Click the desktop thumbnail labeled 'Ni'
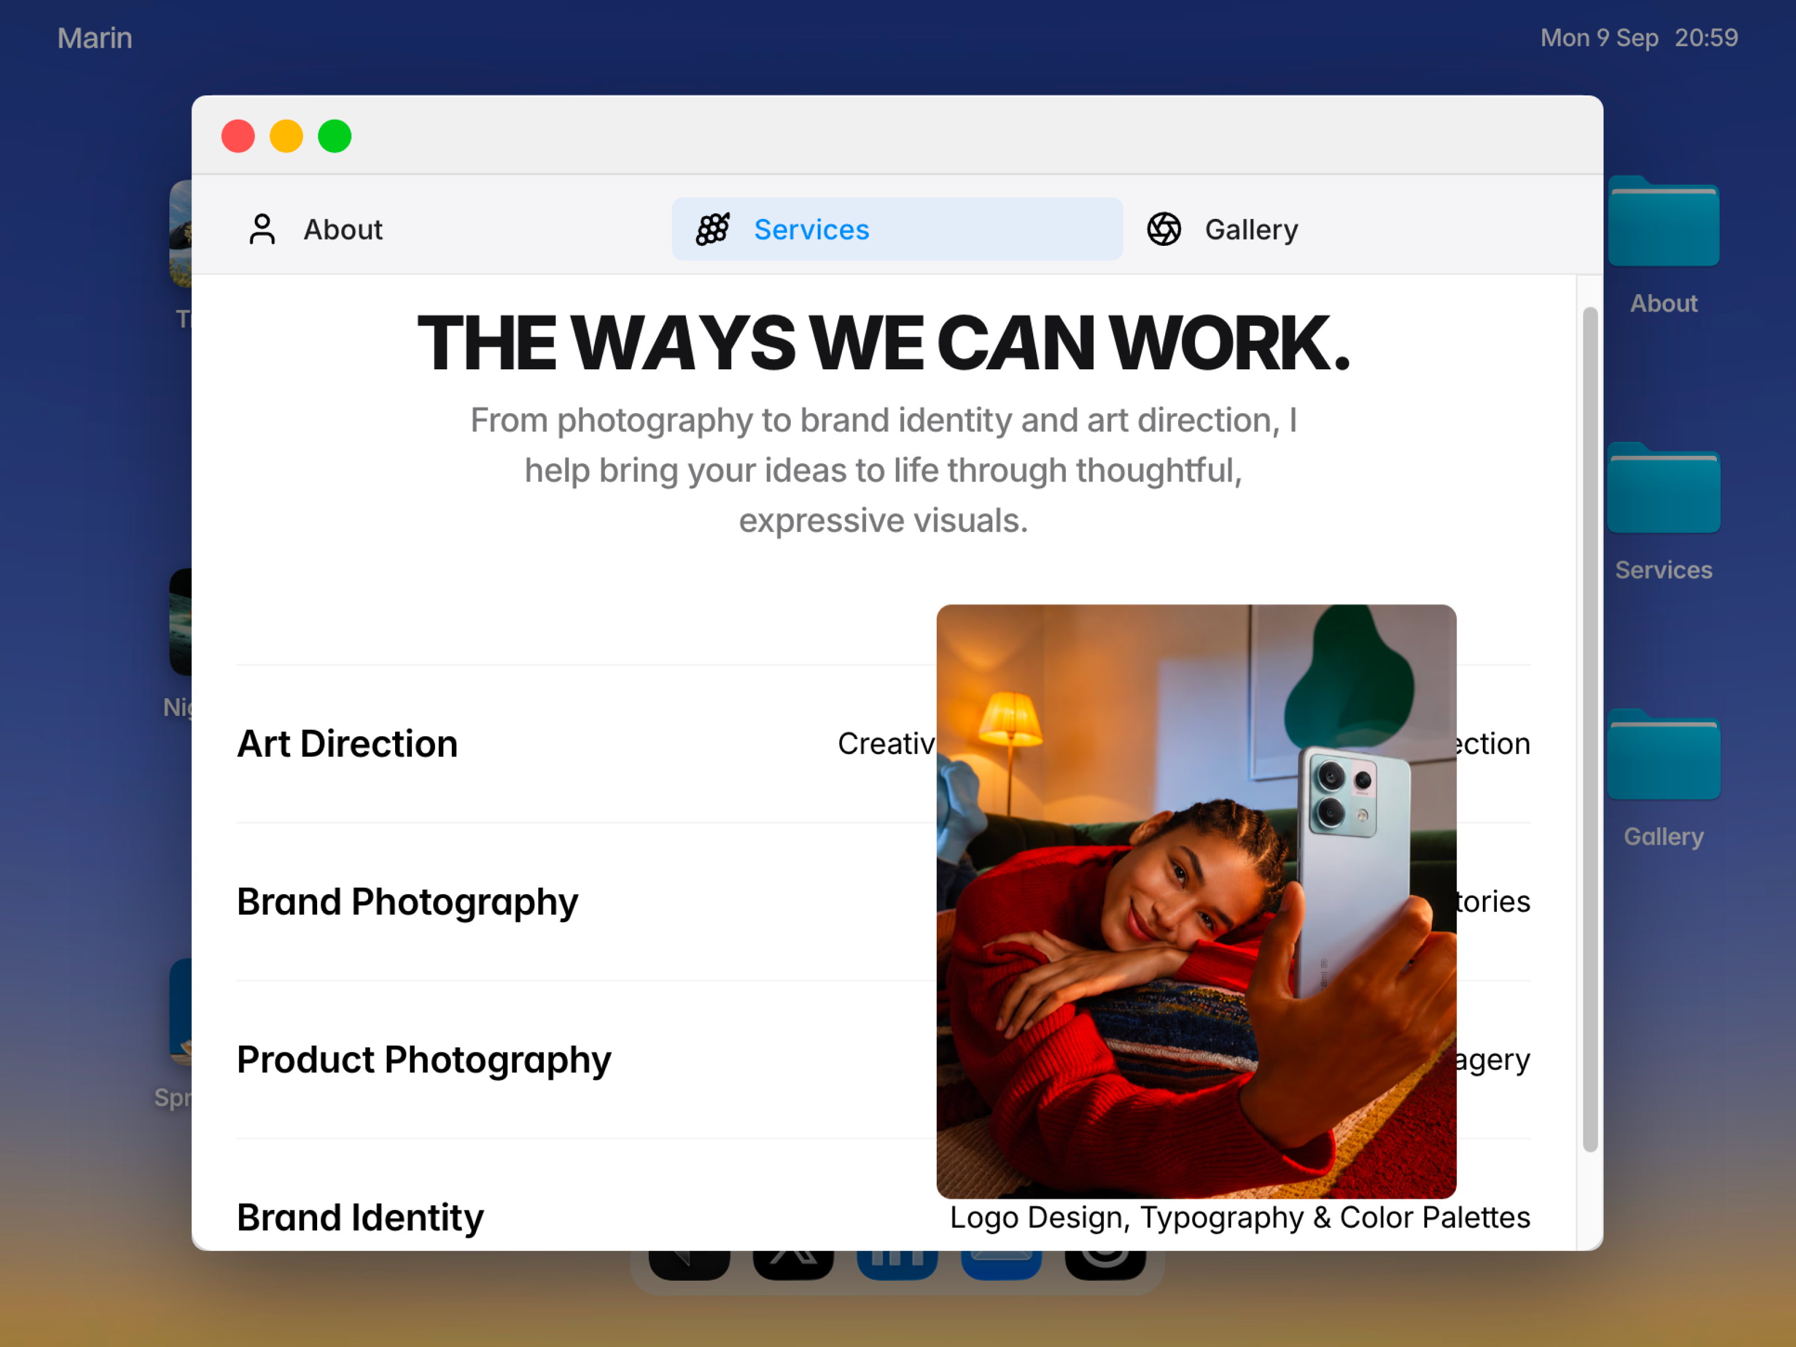1796x1347 pixels. tap(180, 622)
